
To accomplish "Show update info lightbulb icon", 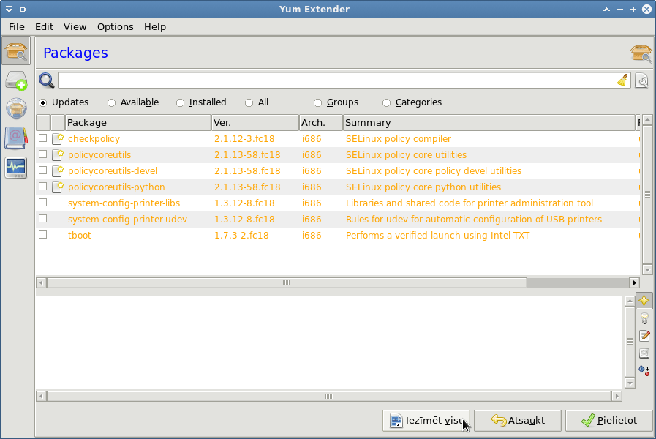I will click(644, 318).
